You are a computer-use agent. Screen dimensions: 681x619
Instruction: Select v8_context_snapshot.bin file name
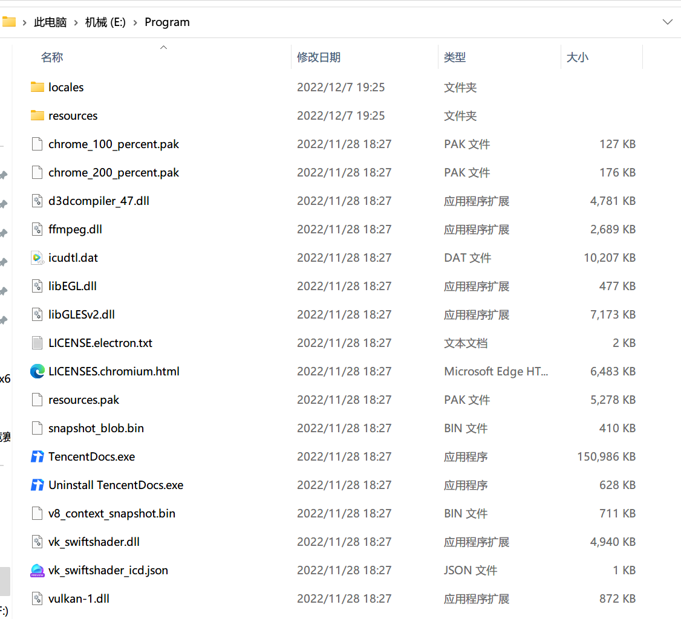point(112,514)
